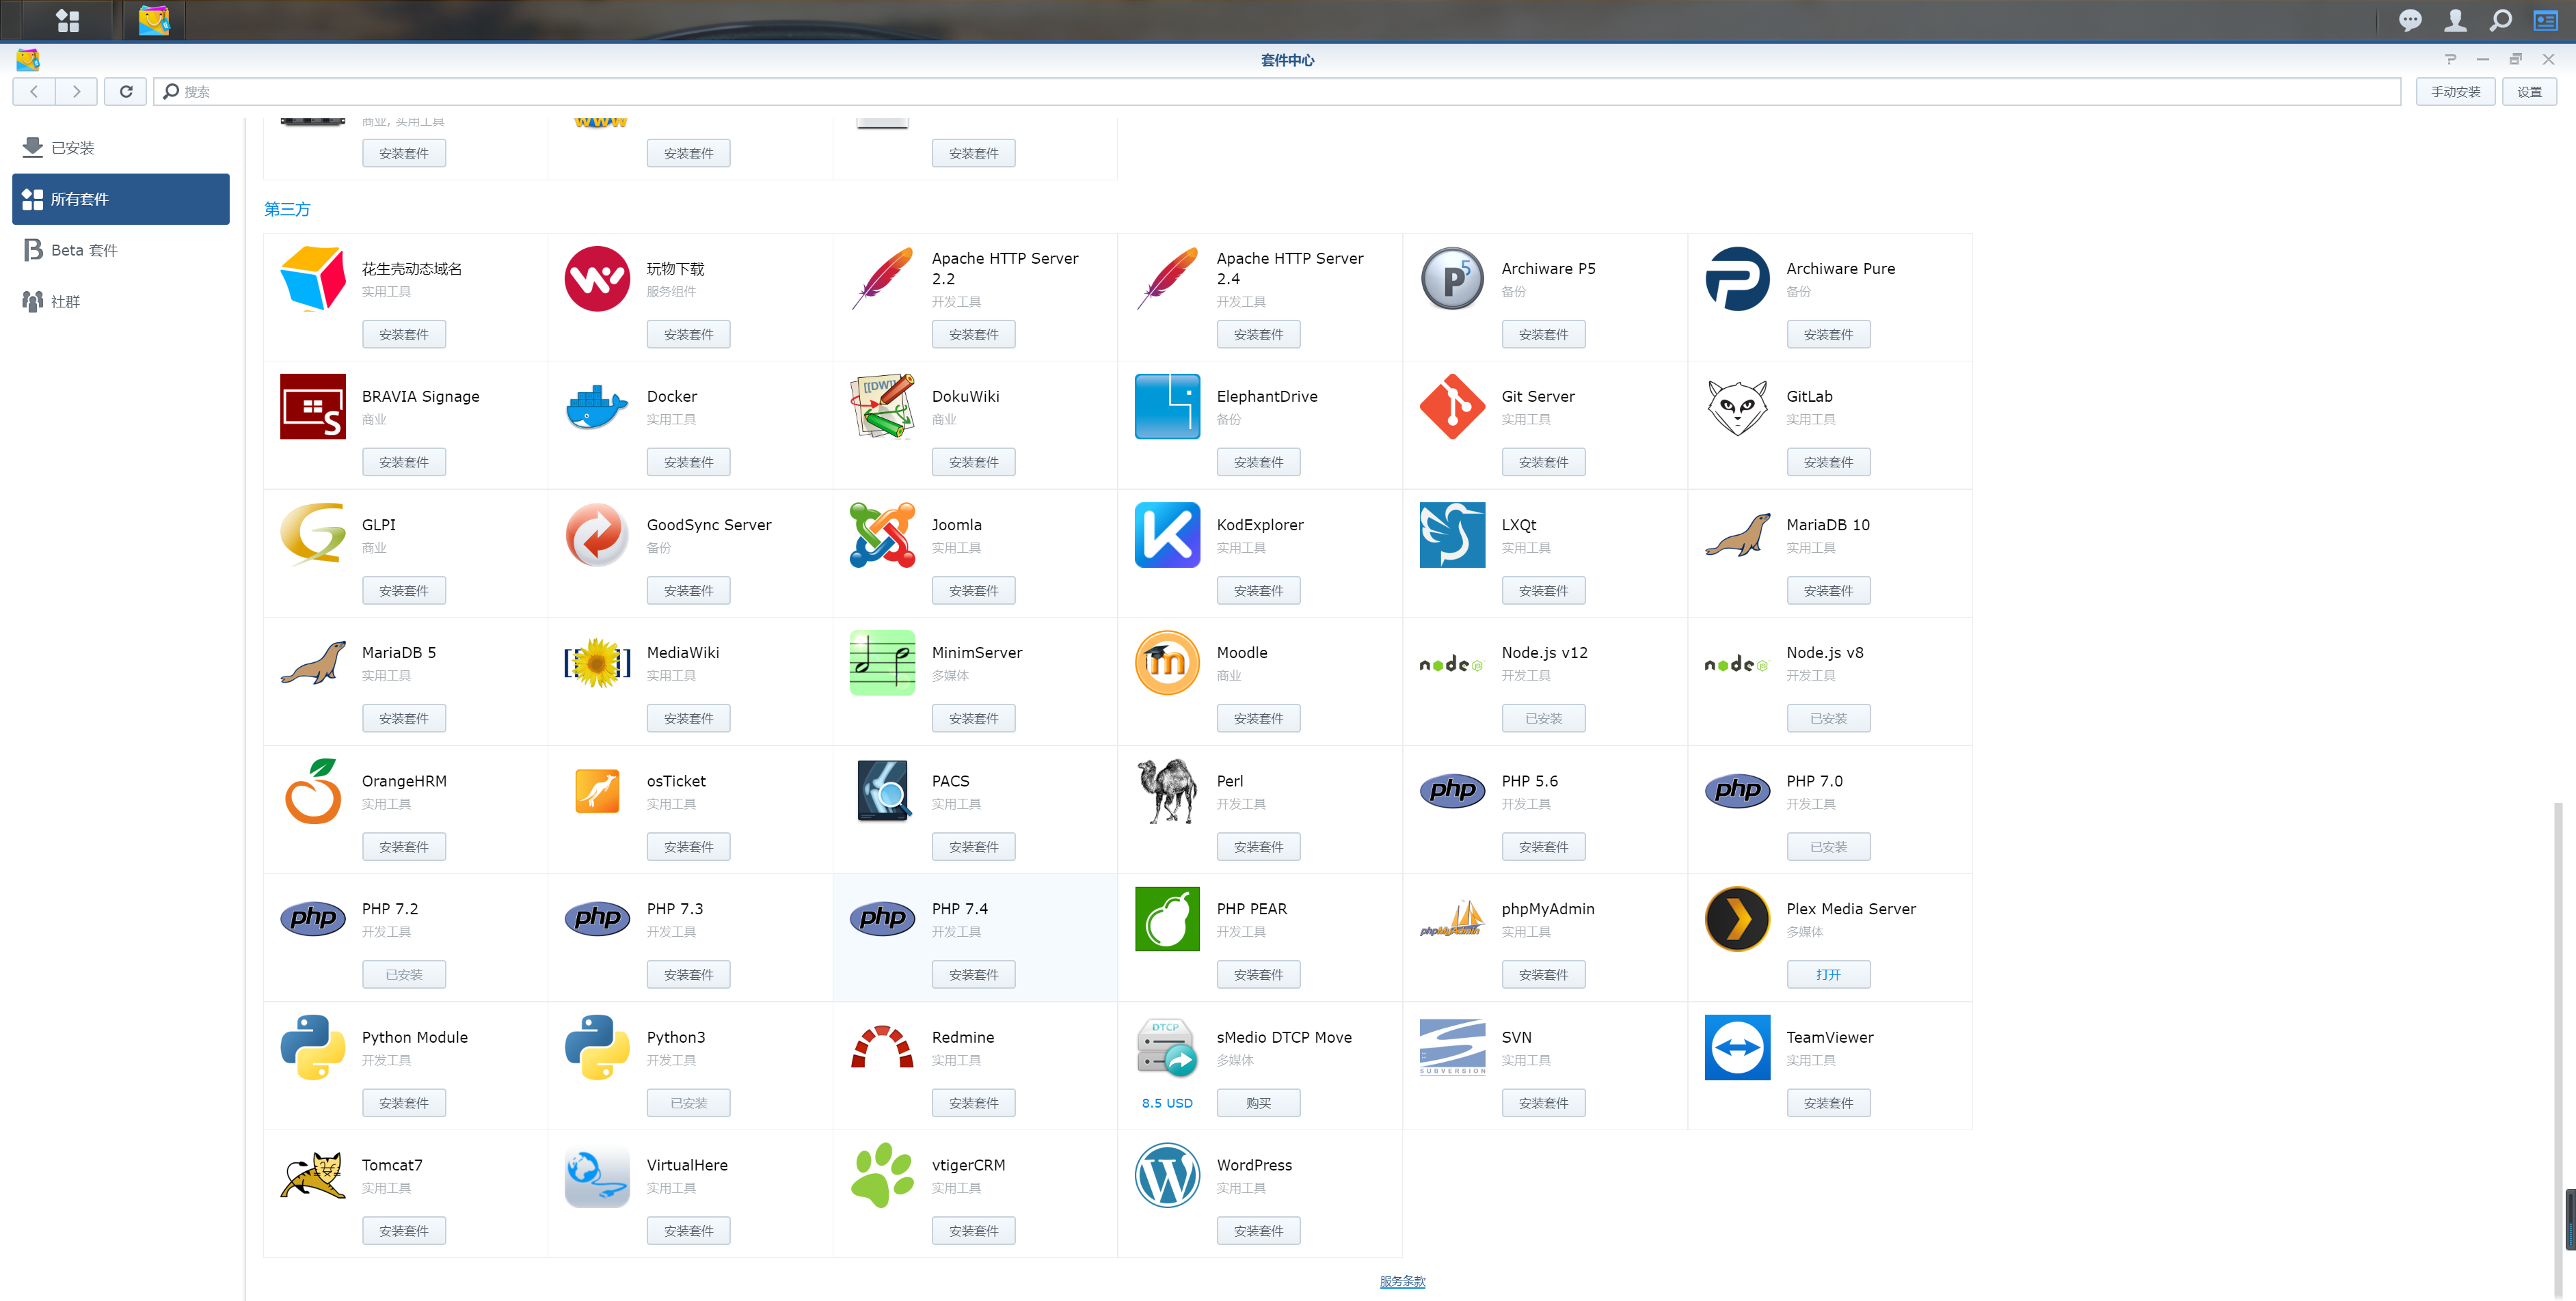Install the phpMyAdmin package
The width and height of the screenshot is (2576, 1301).
point(1543,974)
